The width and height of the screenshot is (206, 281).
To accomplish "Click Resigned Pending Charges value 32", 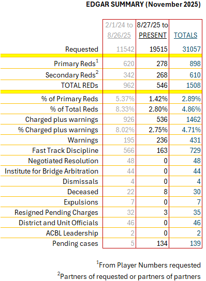I will tap(130, 212).
